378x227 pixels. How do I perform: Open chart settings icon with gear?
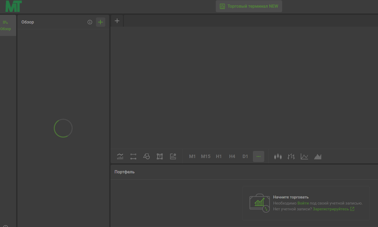point(173,156)
